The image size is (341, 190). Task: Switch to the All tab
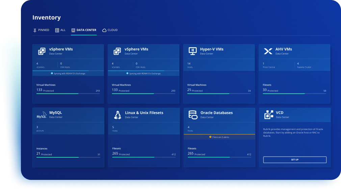tap(60, 30)
